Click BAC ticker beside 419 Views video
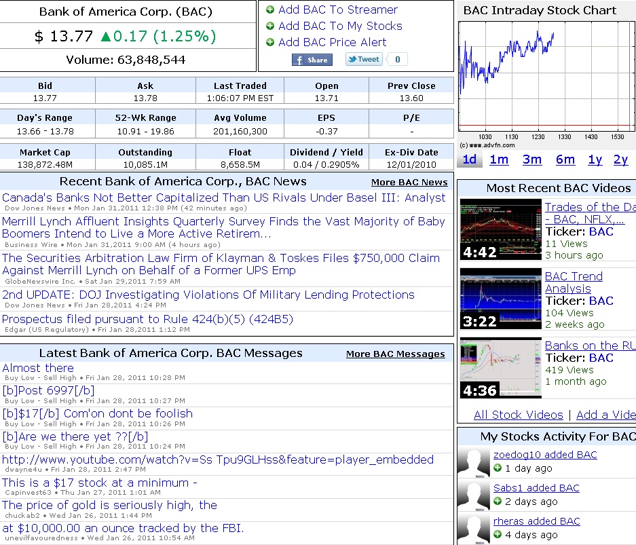Screen dimensions: 636x545 601,358
